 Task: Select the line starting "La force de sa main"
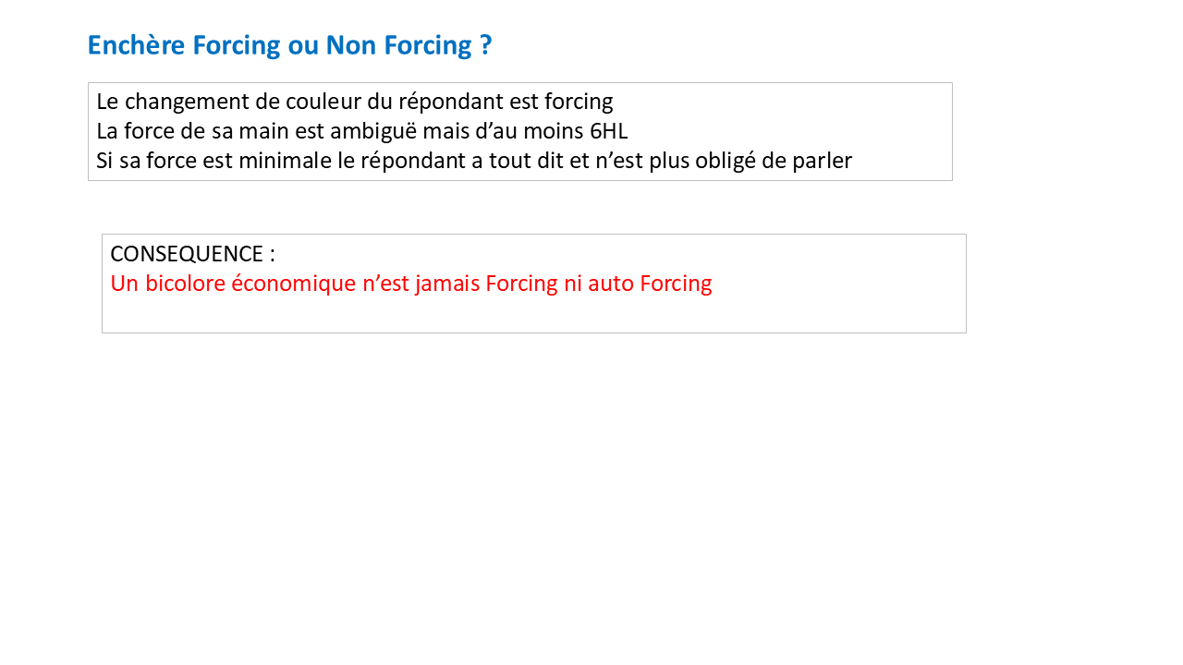coord(361,131)
